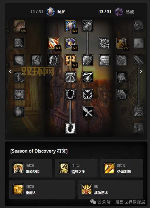Select the crown talent with 2/2 points

point(70,43)
